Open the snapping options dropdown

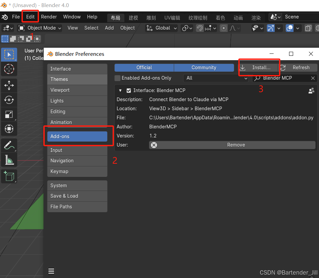pyautogui.click(x=210, y=28)
